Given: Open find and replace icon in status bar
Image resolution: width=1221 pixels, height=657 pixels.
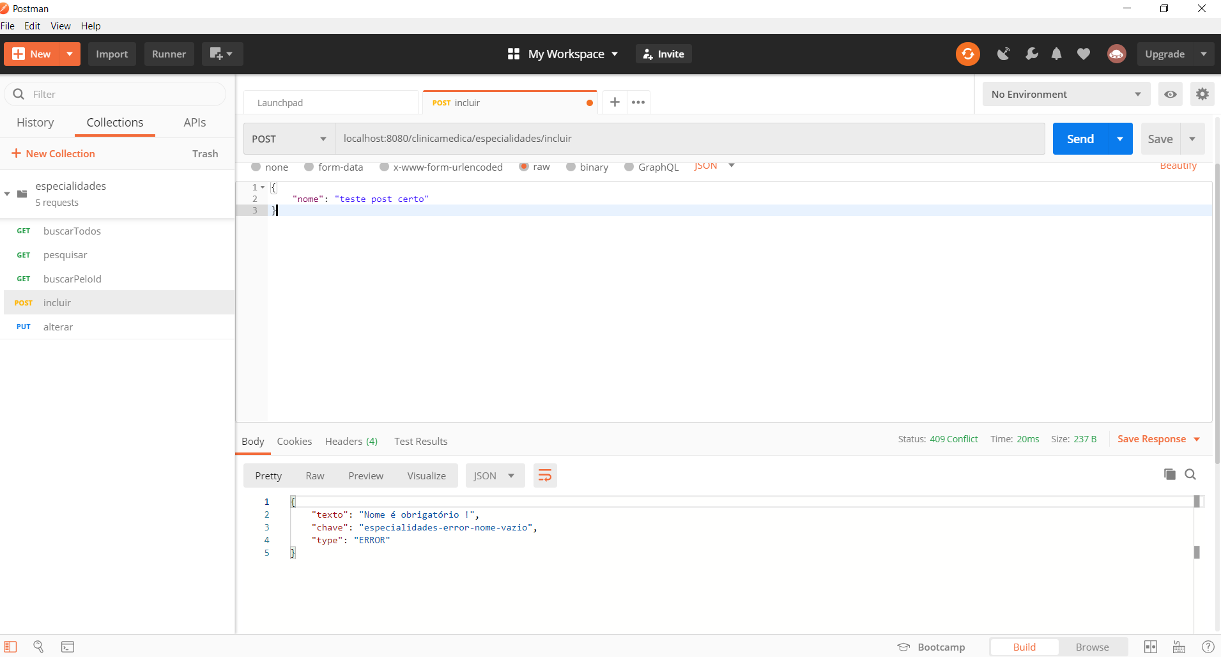Looking at the screenshot, I should click(x=38, y=647).
